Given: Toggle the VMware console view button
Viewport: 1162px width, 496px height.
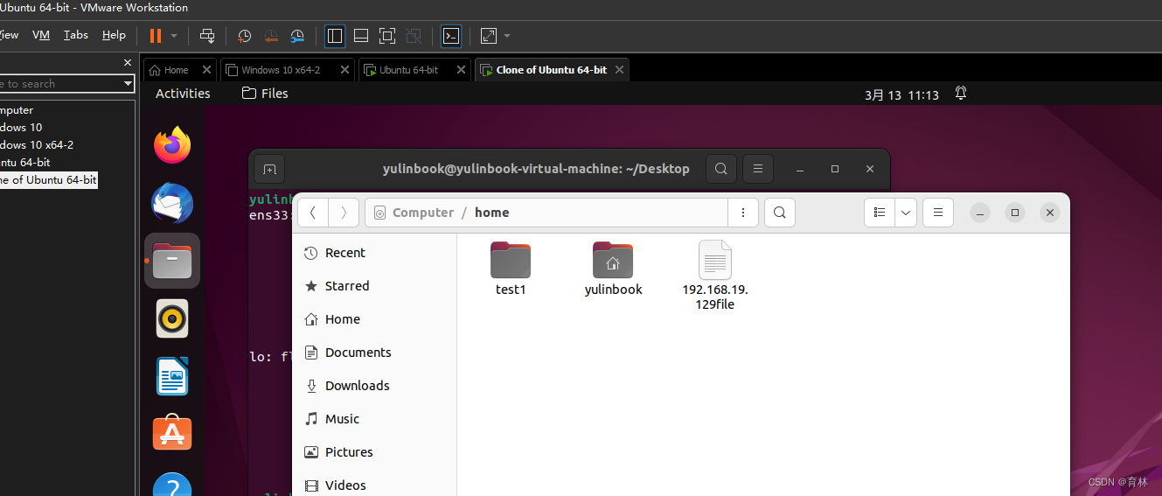Looking at the screenshot, I should pos(451,36).
